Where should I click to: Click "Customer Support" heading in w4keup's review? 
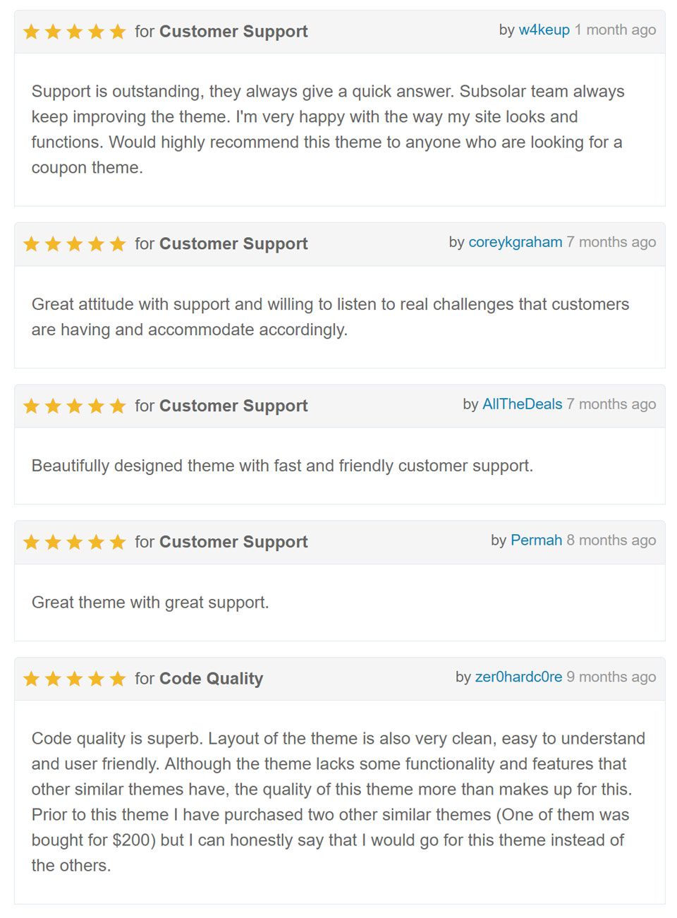tap(233, 32)
